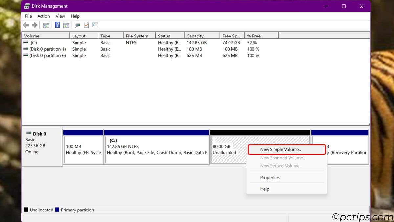This screenshot has height=222, width=394.
Task: Click the Healthy (E... status cell
Action: (x=169, y=49)
